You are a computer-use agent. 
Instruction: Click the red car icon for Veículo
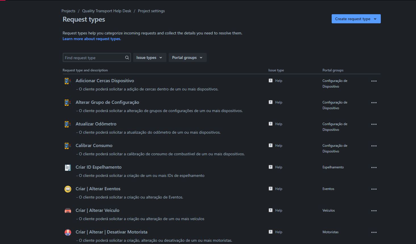click(x=68, y=211)
